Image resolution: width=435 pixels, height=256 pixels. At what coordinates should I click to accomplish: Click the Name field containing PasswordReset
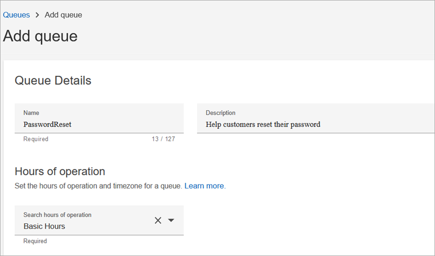(x=97, y=124)
